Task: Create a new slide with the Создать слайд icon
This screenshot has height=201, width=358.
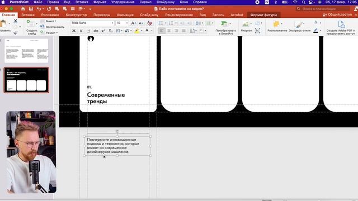Action: coord(31,24)
